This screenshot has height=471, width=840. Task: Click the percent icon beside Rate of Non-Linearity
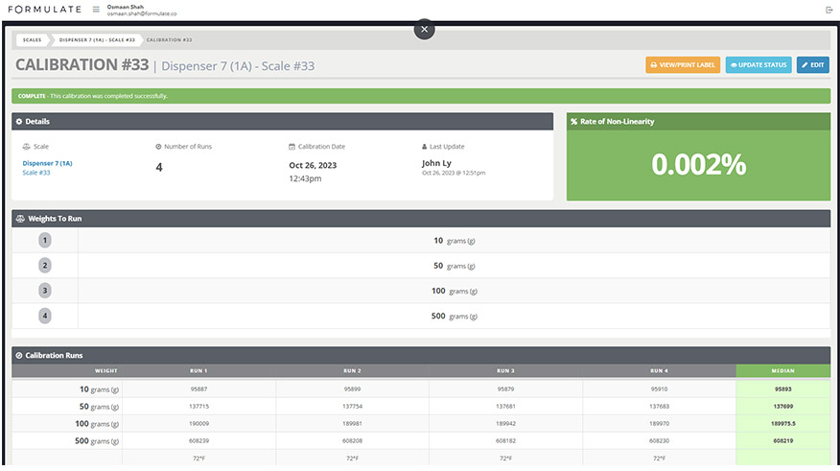573,122
